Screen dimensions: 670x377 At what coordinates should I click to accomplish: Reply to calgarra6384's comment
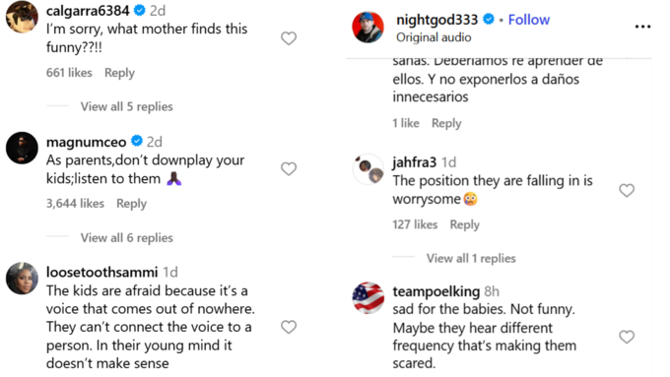pyautogui.click(x=119, y=73)
